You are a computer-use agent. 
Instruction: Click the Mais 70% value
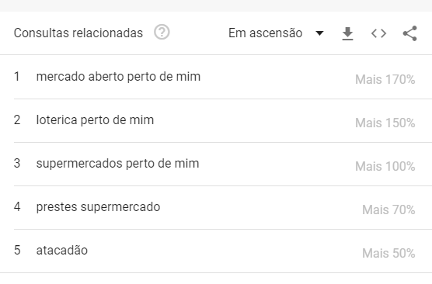coord(388,210)
